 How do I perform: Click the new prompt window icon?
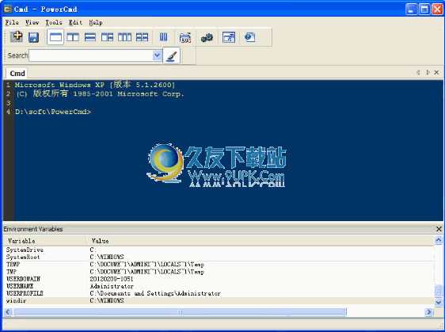(17, 36)
